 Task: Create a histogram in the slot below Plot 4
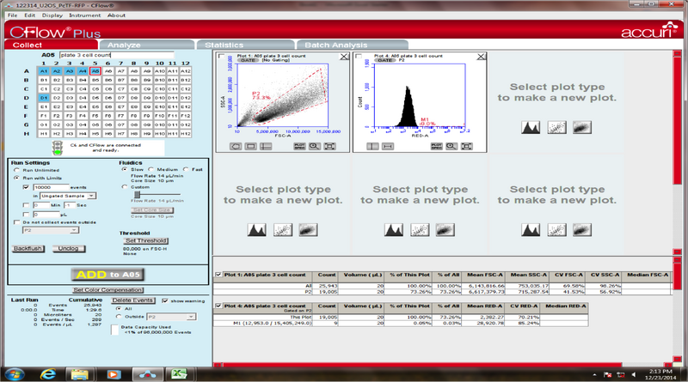click(x=394, y=230)
